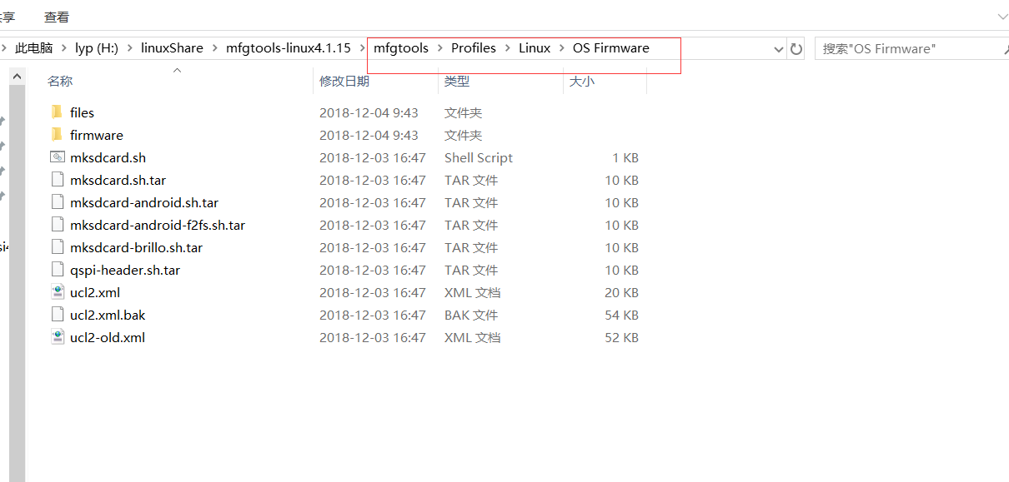The width and height of the screenshot is (1009, 482).
Task: Select mksdcard-android-f2fs.sh.tar file name
Action: [x=158, y=225]
